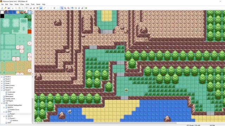Select Route 1 under WEST
Viewport: 225px width, 126px height.
[x=12, y=114]
